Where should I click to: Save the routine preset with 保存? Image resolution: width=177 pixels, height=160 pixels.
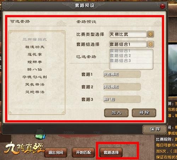pyautogui.click(x=155, y=129)
